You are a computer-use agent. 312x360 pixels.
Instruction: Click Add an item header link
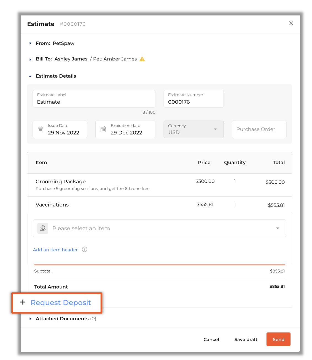[55, 250]
